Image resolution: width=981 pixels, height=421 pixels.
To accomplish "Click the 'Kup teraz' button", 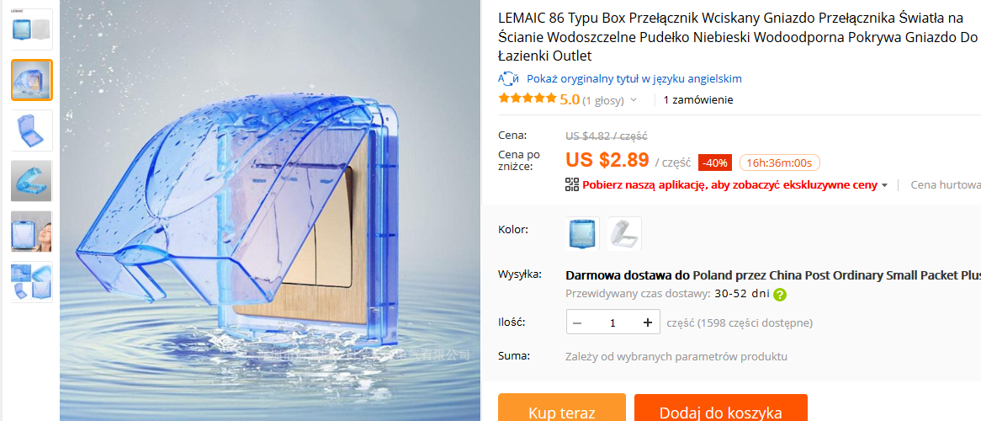I will click(x=561, y=412).
